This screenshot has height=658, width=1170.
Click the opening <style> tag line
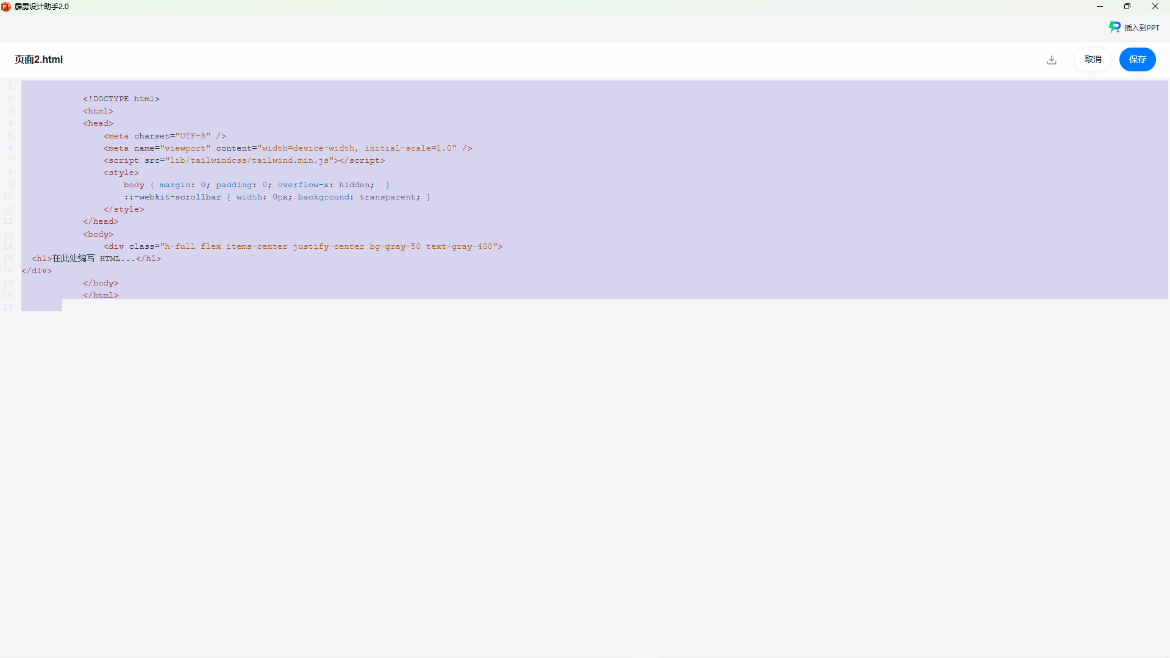tap(121, 173)
